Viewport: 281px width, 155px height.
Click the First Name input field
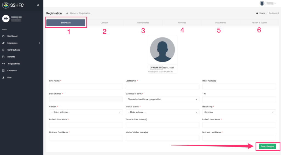(86, 86)
